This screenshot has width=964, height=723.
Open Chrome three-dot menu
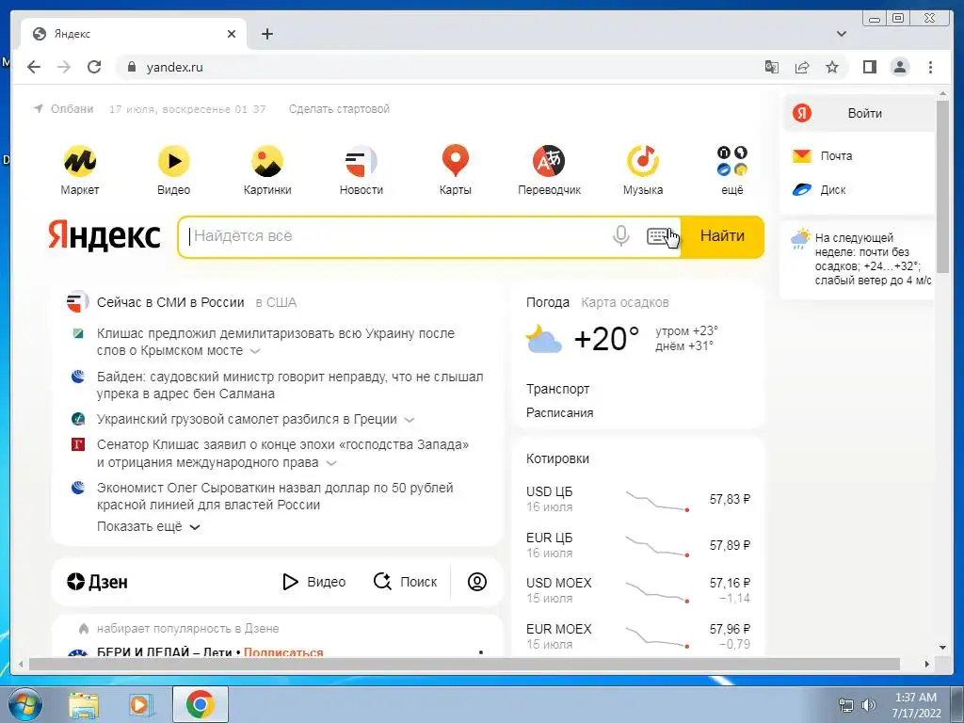click(x=931, y=67)
